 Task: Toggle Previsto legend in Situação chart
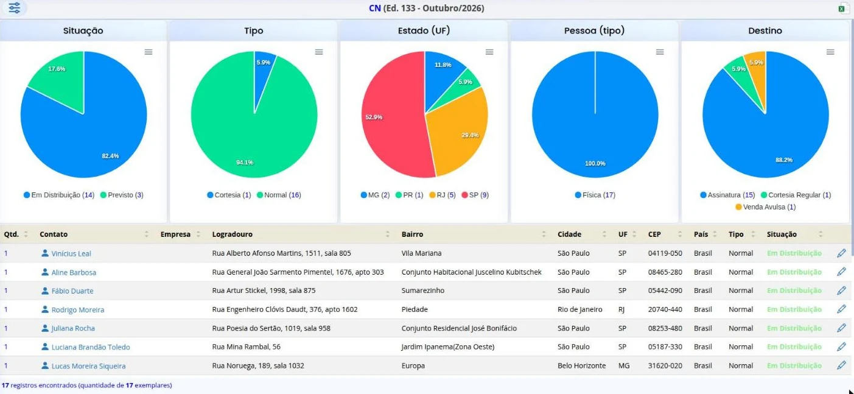click(x=122, y=195)
